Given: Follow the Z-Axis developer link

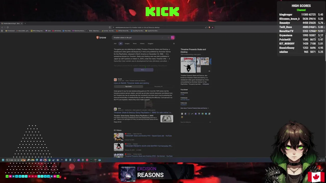Looking at the screenshot, I should pyautogui.click(x=182, y=95).
